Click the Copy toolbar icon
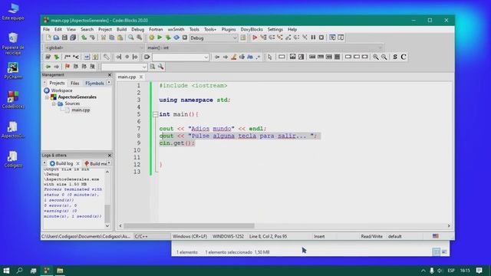 click(112, 38)
